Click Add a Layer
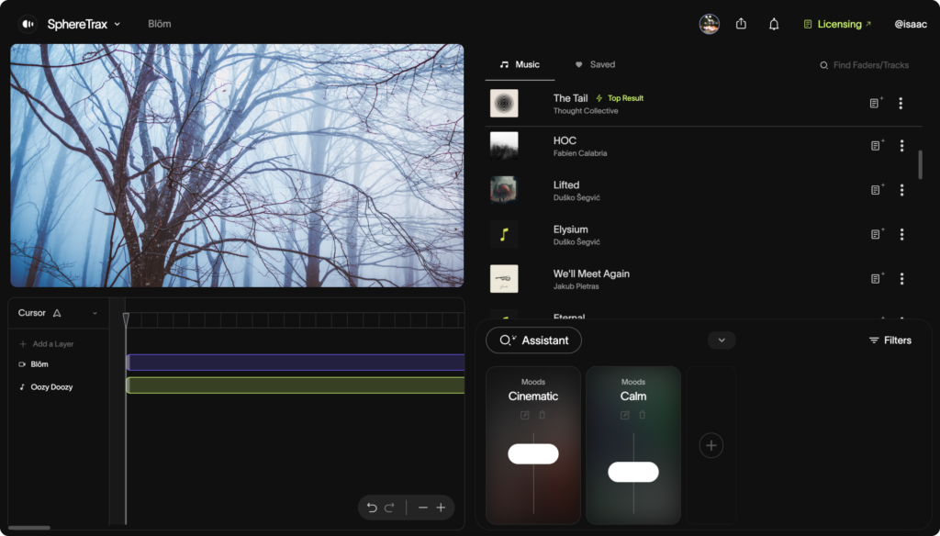940x536 pixels. (x=47, y=344)
